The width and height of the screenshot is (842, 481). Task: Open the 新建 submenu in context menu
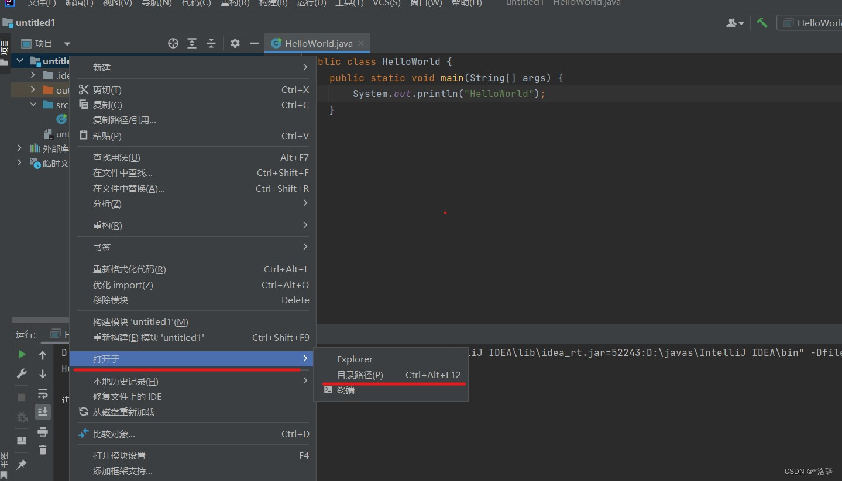click(193, 67)
